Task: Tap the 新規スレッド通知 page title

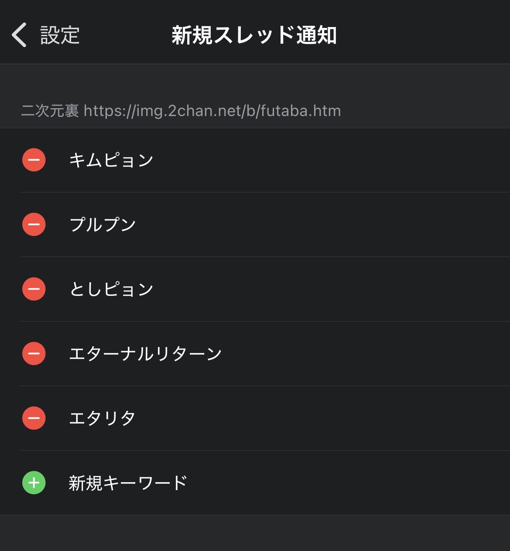Action: click(254, 35)
